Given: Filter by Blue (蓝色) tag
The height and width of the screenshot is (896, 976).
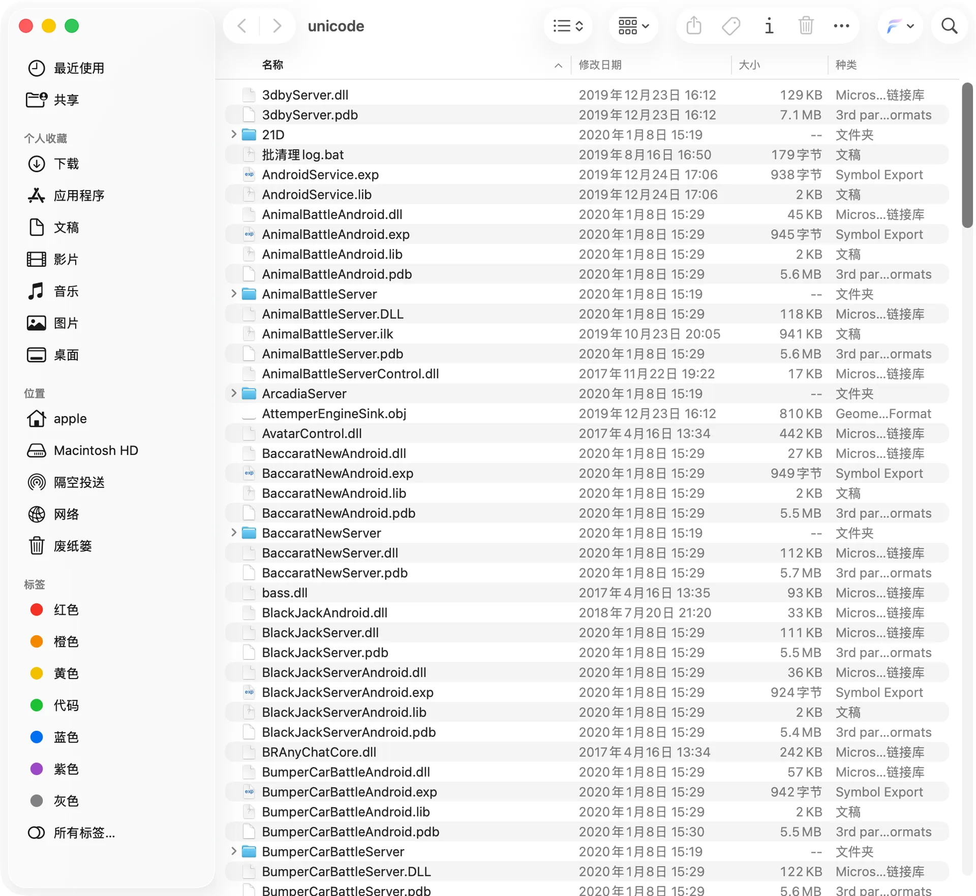Looking at the screenshot, I should [x=54, y=737].
